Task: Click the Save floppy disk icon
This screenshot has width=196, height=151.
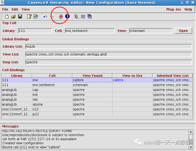Action: [x=20, y=17]
